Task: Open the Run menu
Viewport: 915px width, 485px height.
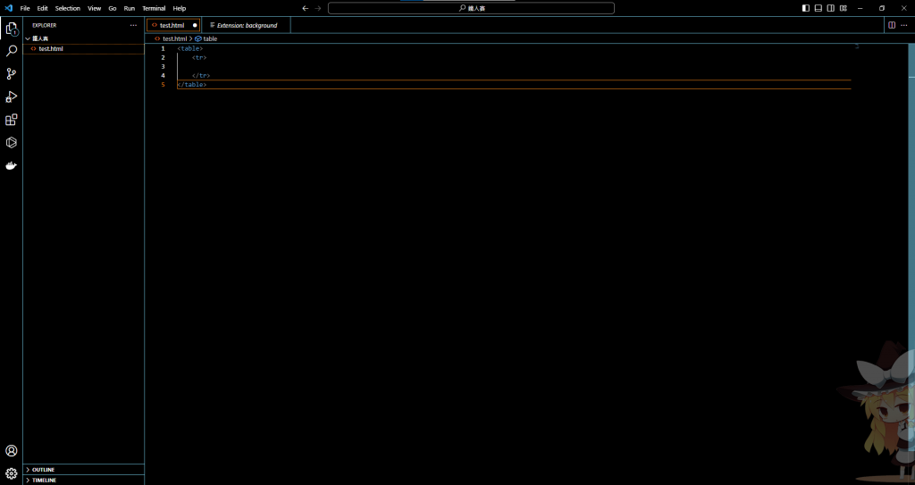Action: [x=130, y=8]
